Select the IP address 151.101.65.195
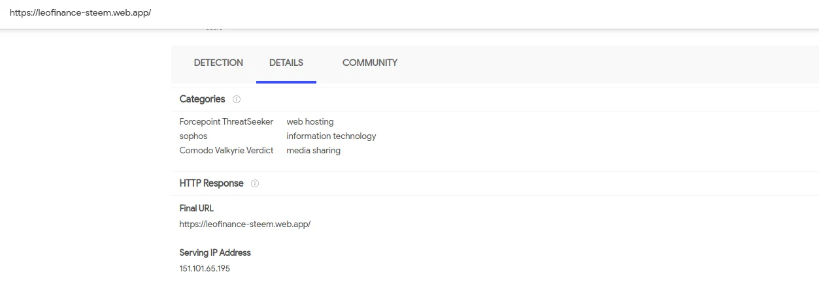819x291 pixels. [x=205, y=269]
